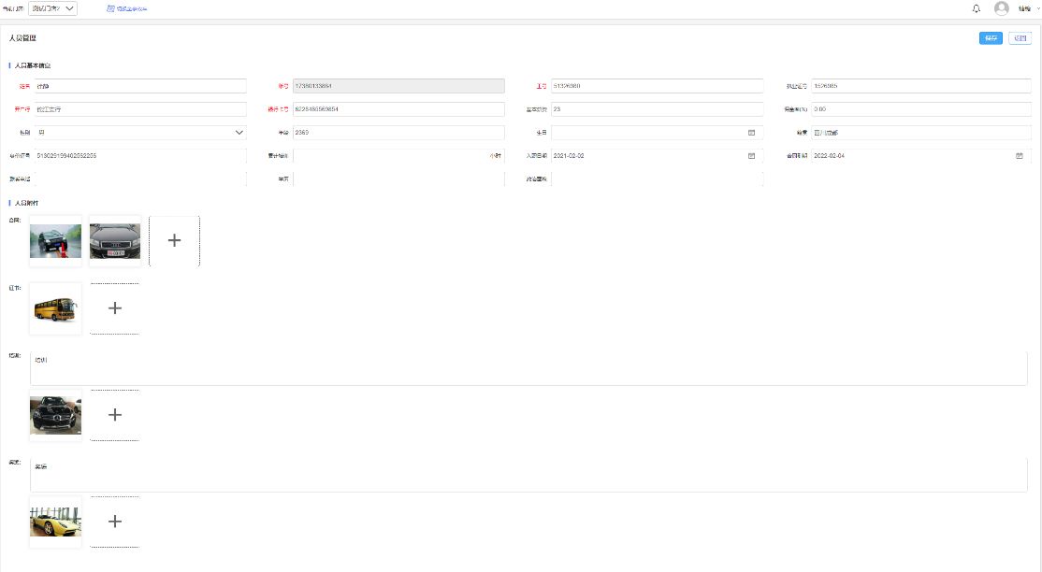Focus the ID number field 513029199402052205

pyautogui.click(x=140, y=155)
